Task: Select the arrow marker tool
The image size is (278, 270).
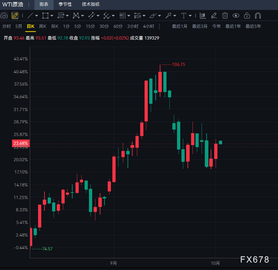Action: point(168,16)
